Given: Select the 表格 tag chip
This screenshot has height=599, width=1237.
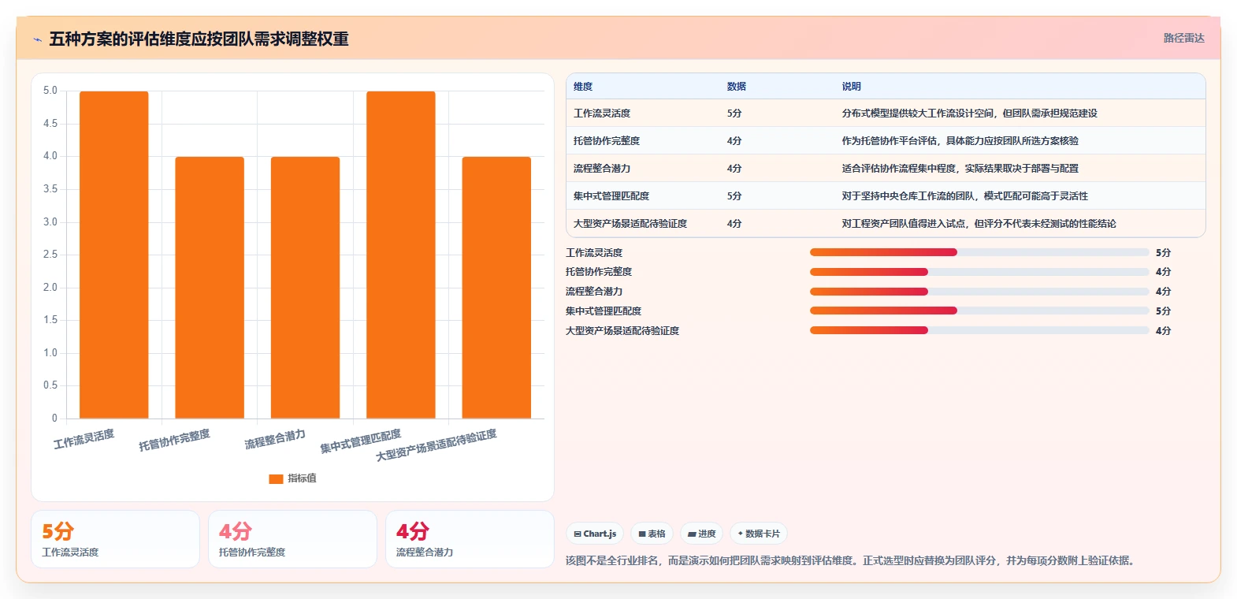Looking at the screenshot, I should coord(652,534).
